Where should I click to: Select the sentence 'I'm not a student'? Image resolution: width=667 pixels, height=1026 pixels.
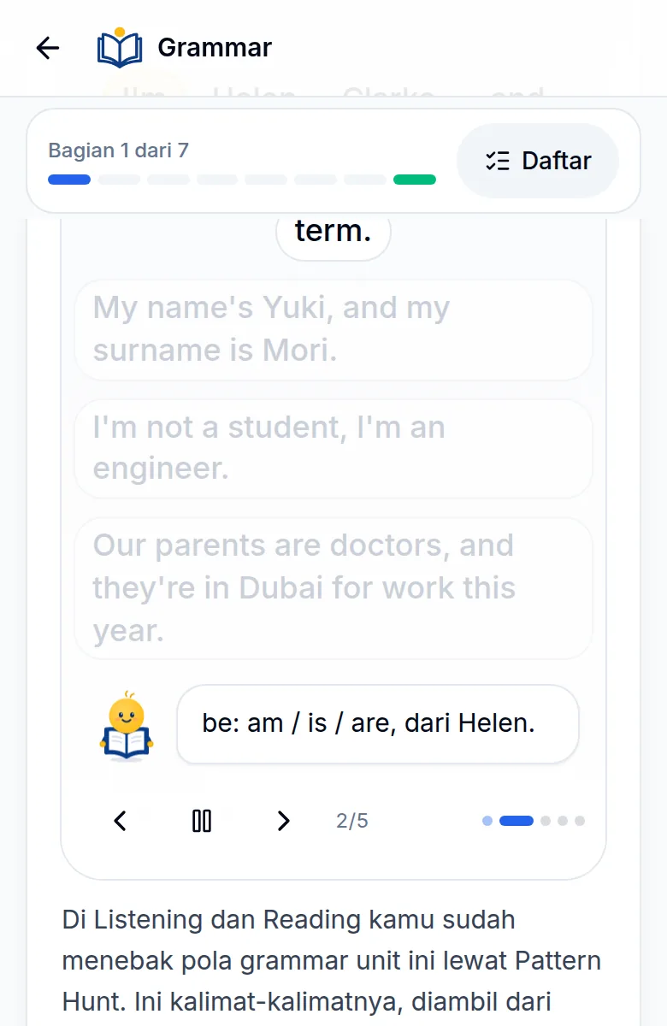point(333,448)
